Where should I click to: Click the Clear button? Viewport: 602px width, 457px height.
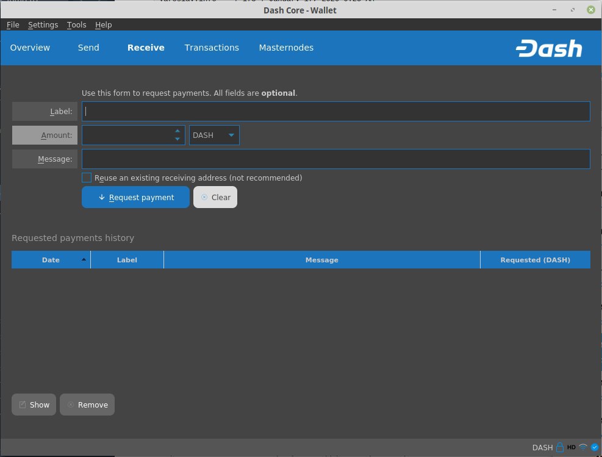click(215, 197)
